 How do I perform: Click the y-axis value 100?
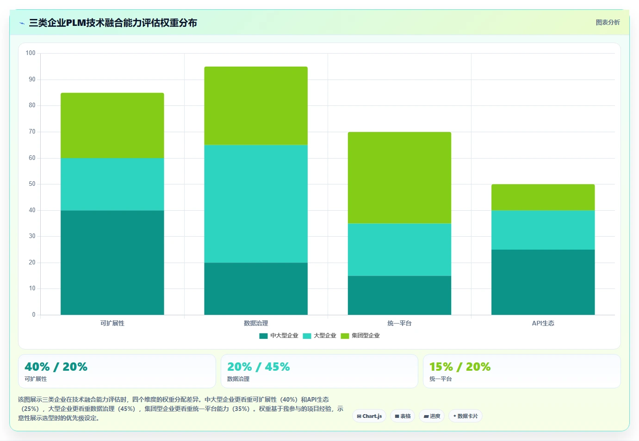pyautogui.click(x=31, y=53)
